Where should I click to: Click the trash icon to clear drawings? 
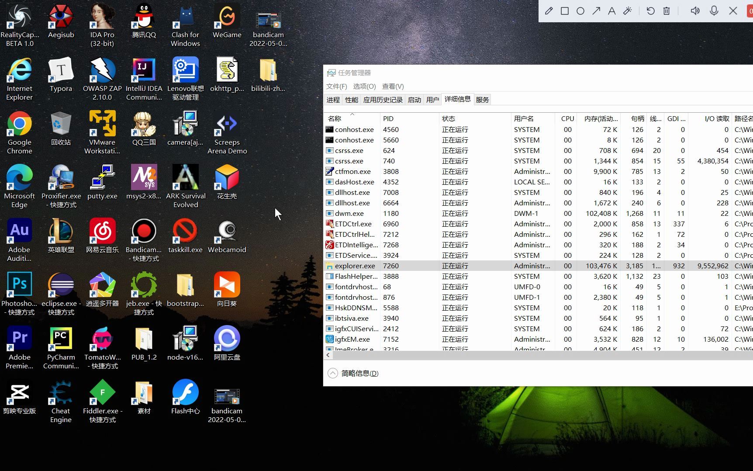[667, 11]
